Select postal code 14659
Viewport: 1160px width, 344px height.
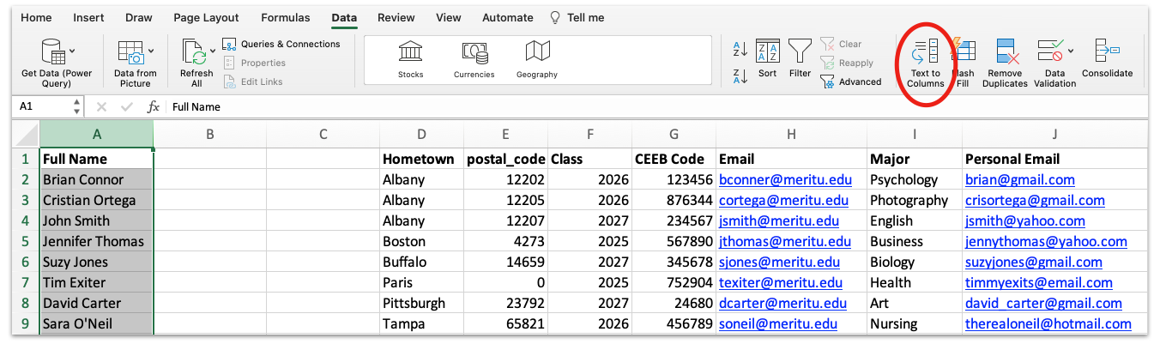point(505,263)
